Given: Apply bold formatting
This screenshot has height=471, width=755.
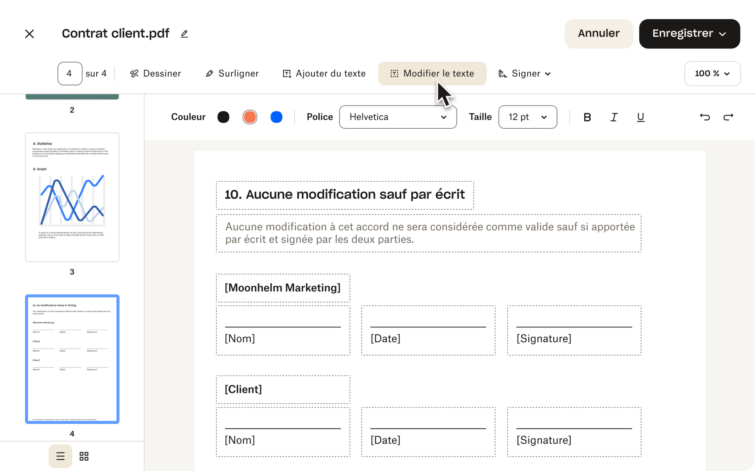Looking at the screenshot, I should 587,117.
